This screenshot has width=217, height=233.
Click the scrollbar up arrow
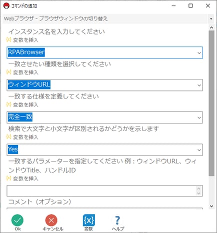tap(211, 27)
